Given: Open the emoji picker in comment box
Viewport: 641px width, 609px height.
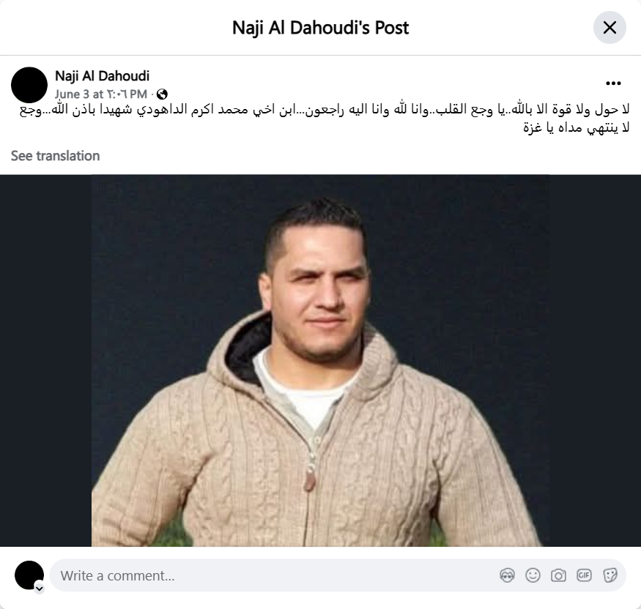Looking at the screenshot, I should [x=533, y=575].
